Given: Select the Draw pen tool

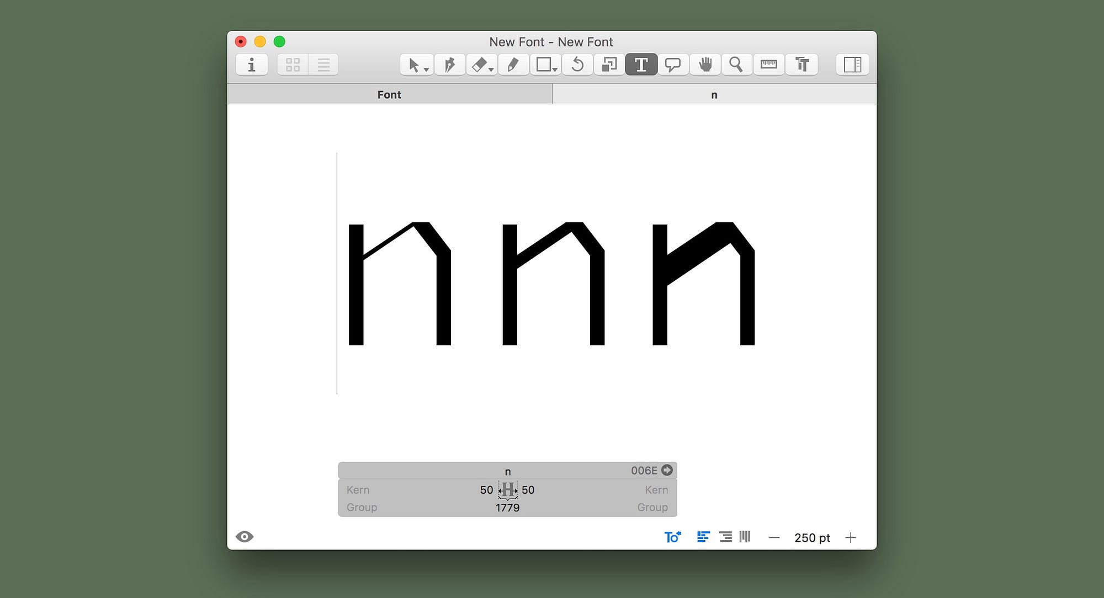Looking at the screenshot, I should tap(449, 65).
